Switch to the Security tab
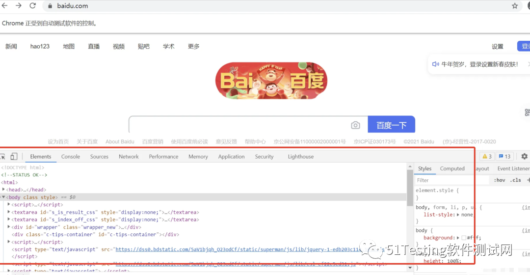The height and width of the screenshot is (275, 530). [x=264, y=157]
